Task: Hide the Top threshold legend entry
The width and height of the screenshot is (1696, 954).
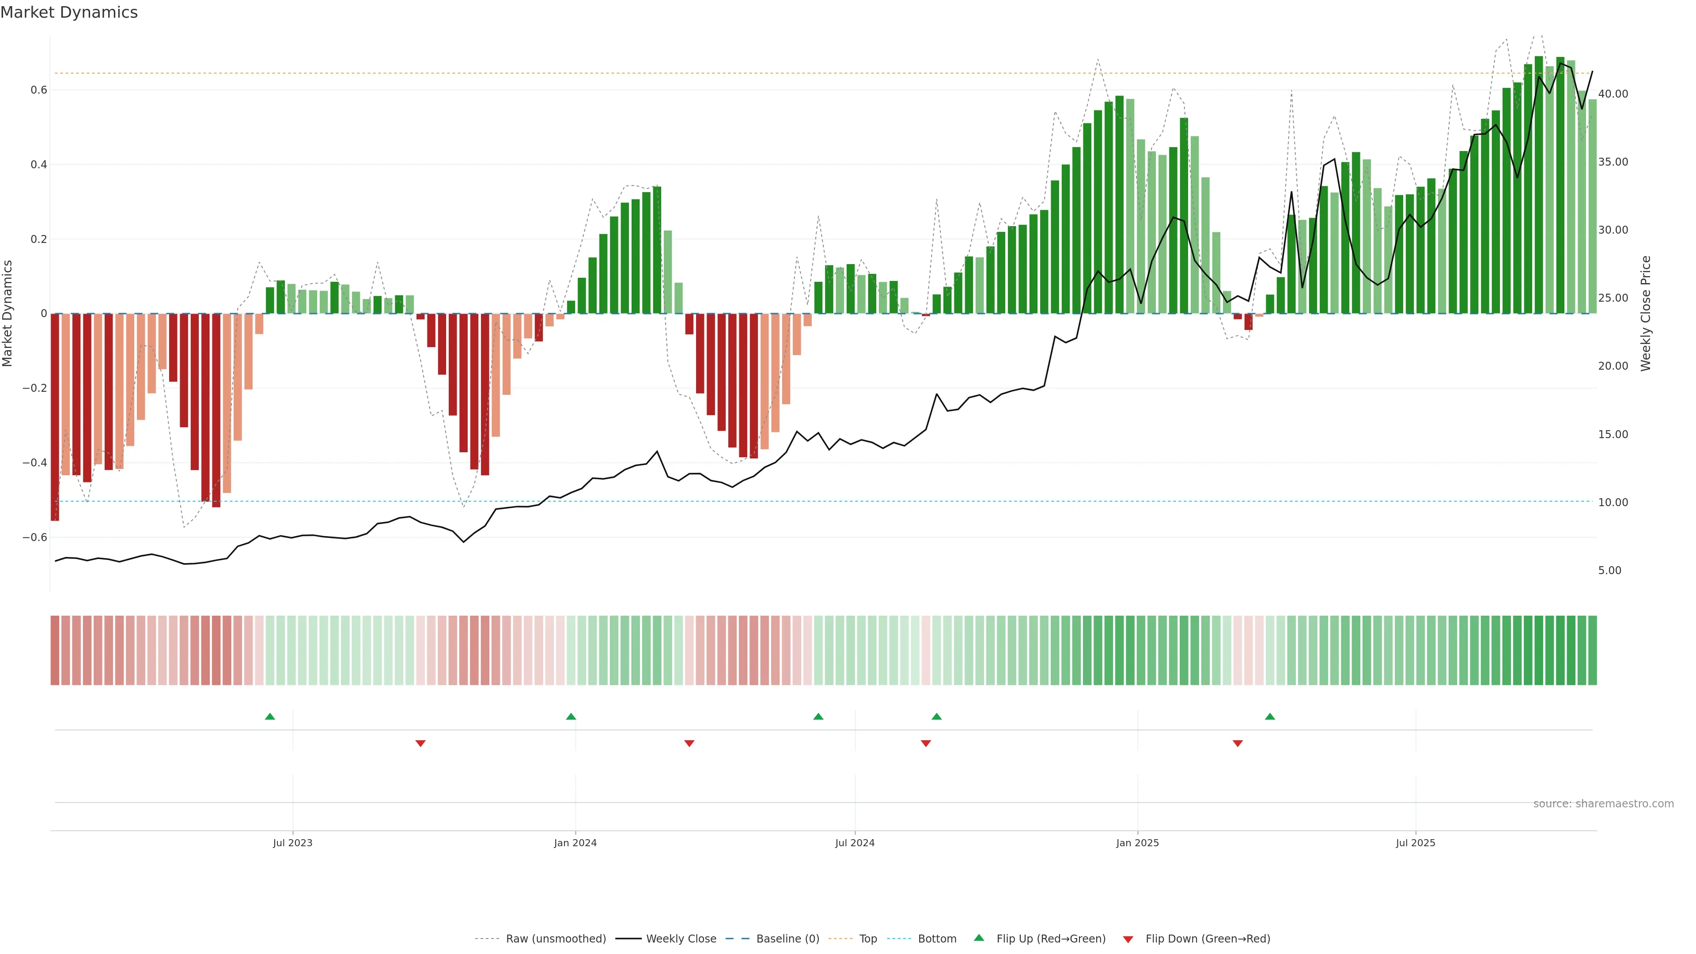Action: pos(868,939)
